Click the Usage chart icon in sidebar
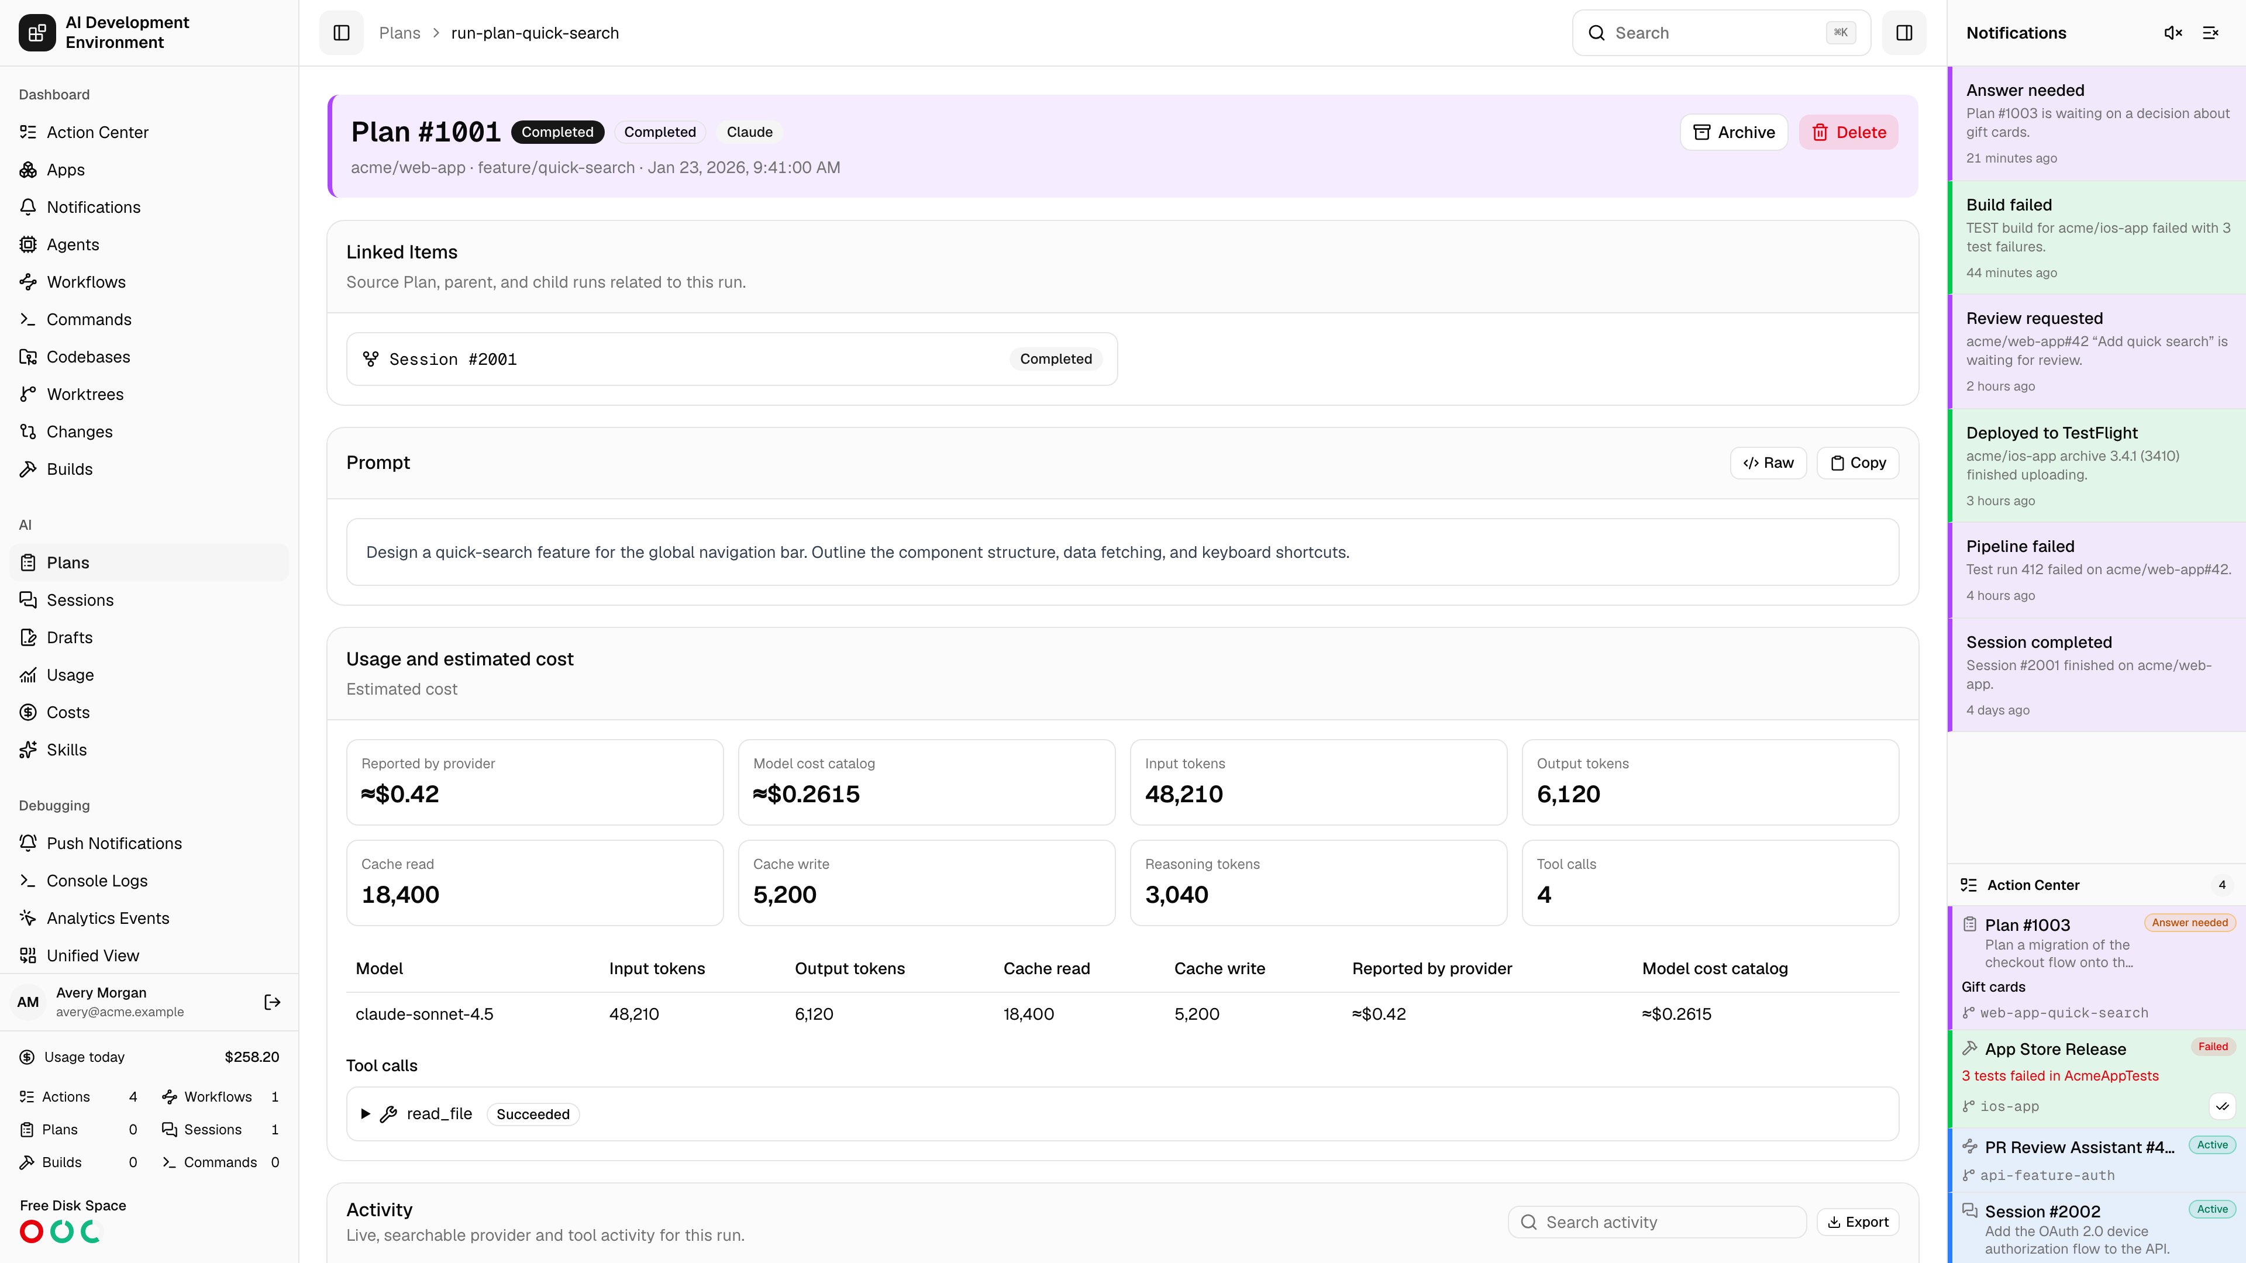 [28, 675]
